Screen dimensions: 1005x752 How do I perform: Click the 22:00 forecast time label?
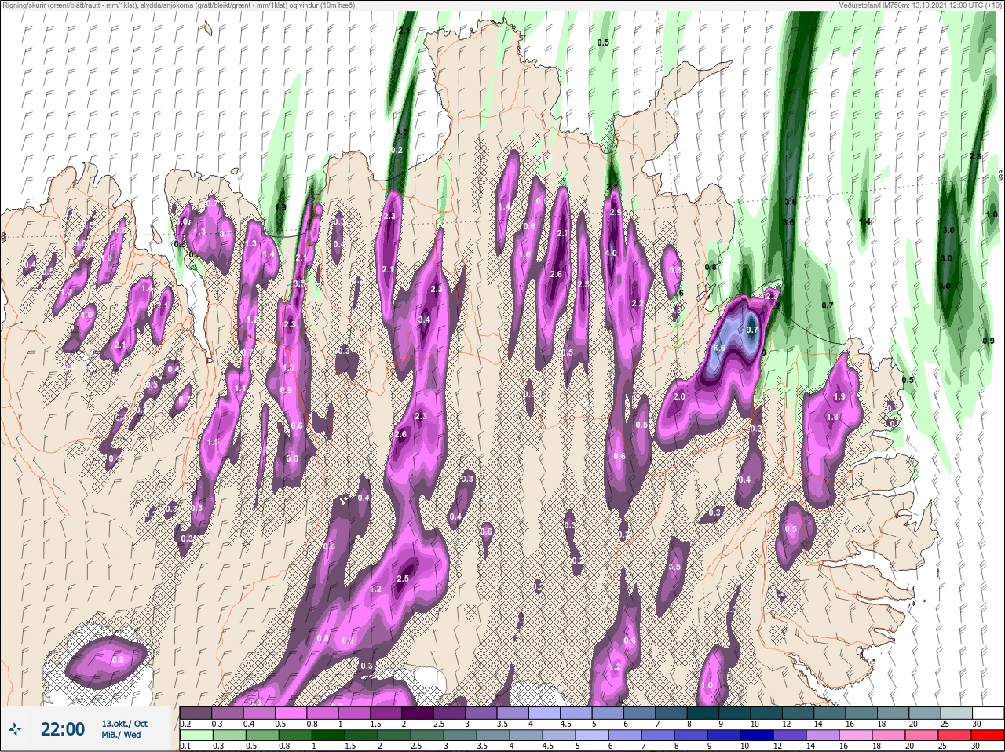pyautogui.click(x=63, y=729)
